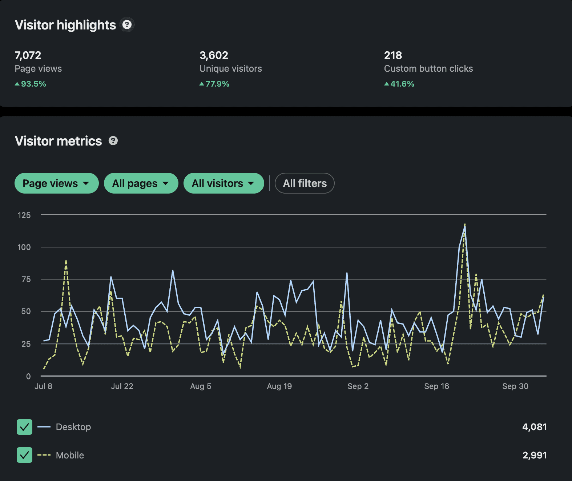Click the Mobile total 2,991
The image size is (572, 481).
pos(534,455)
